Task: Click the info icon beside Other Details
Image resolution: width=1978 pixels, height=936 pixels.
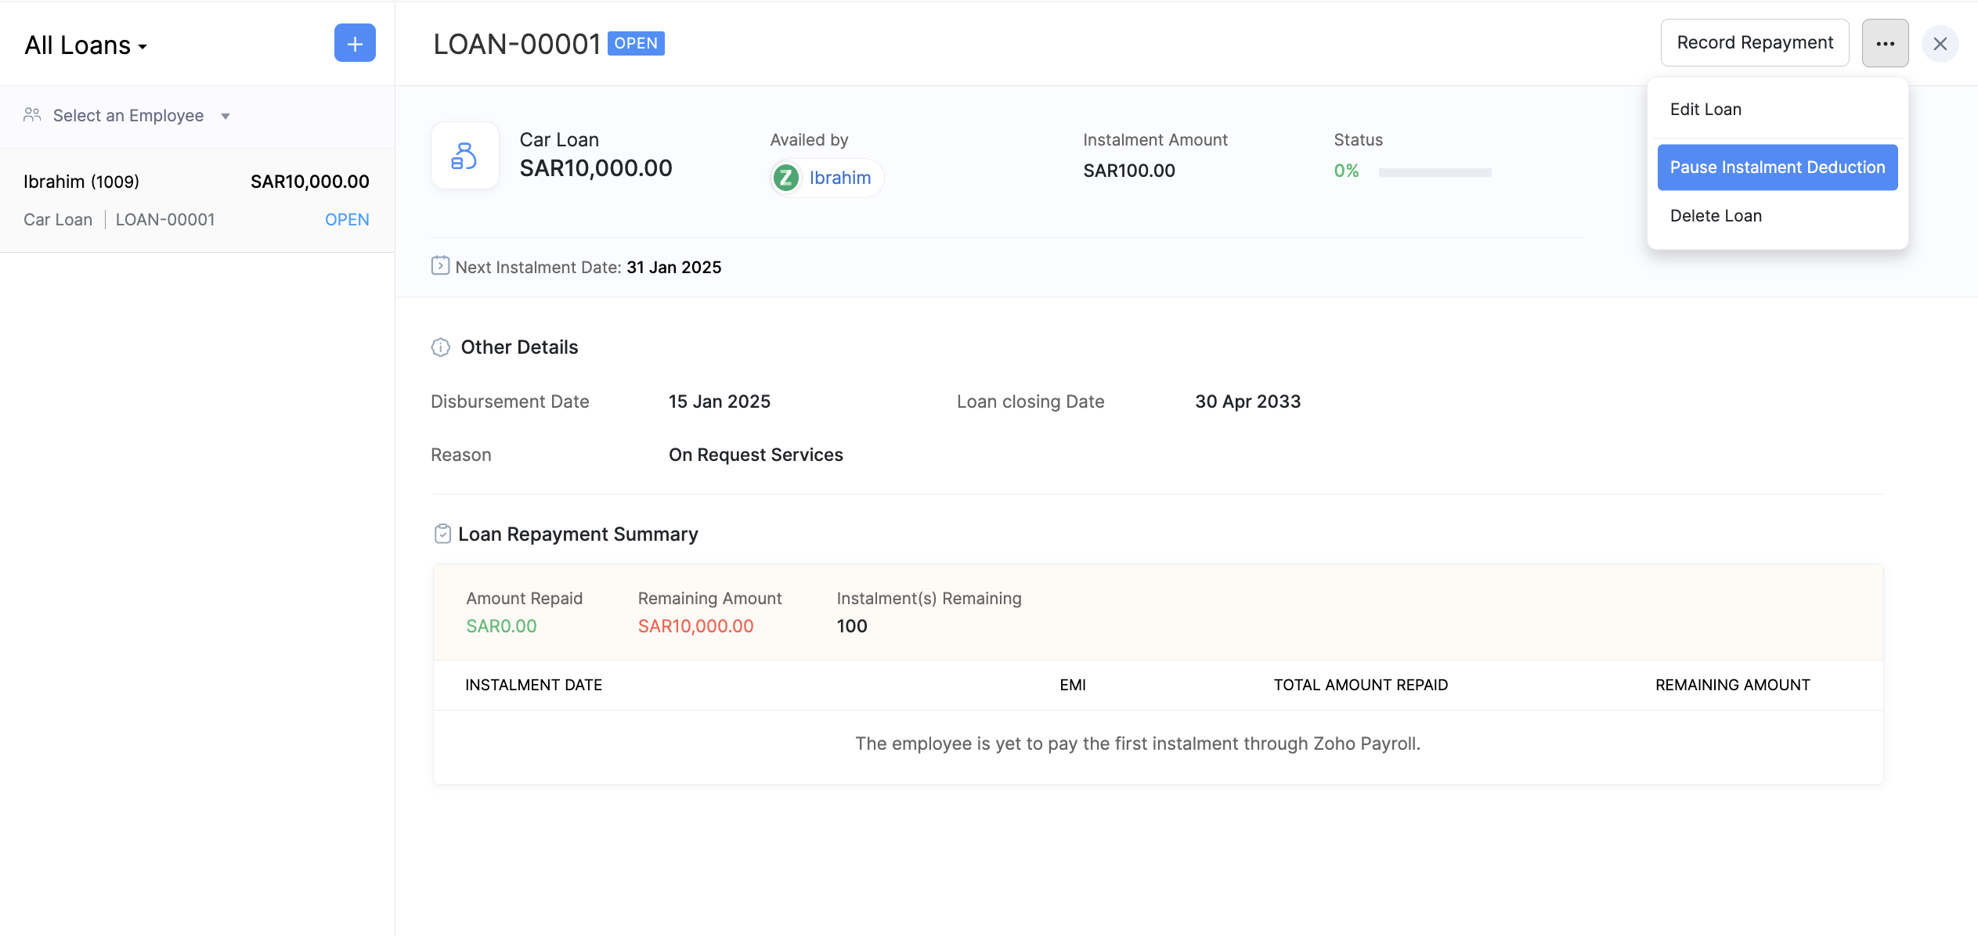Action: (440, 347)
